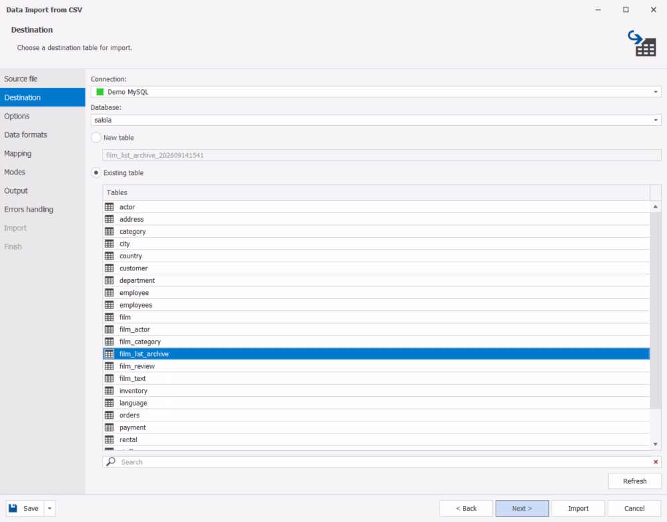Open the Modes page

click(43, 172)
